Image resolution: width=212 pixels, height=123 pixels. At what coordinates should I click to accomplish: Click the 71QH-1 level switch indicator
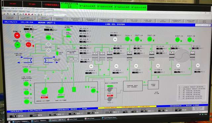[26, 84]
